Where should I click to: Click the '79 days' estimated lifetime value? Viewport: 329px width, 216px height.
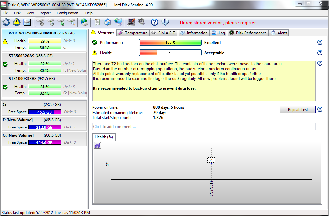click(x=160, y=113)
